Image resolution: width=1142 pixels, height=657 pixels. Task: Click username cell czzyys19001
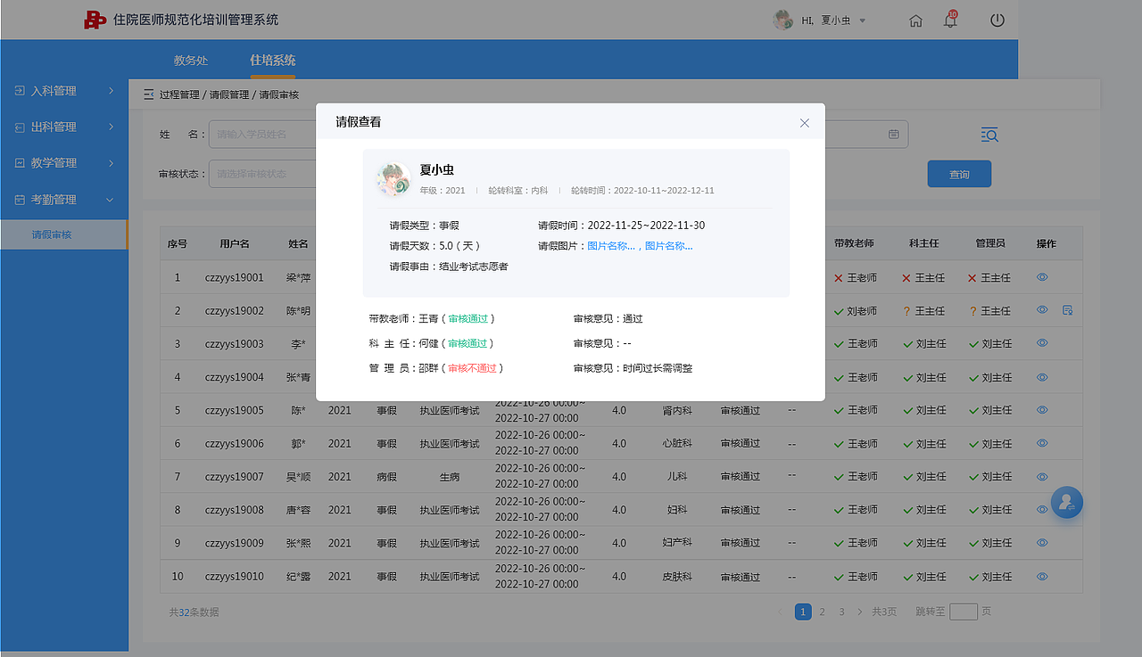tap(235, 277)
